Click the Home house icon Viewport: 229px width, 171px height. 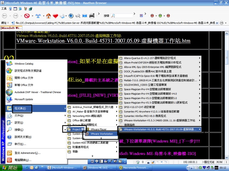48,16
